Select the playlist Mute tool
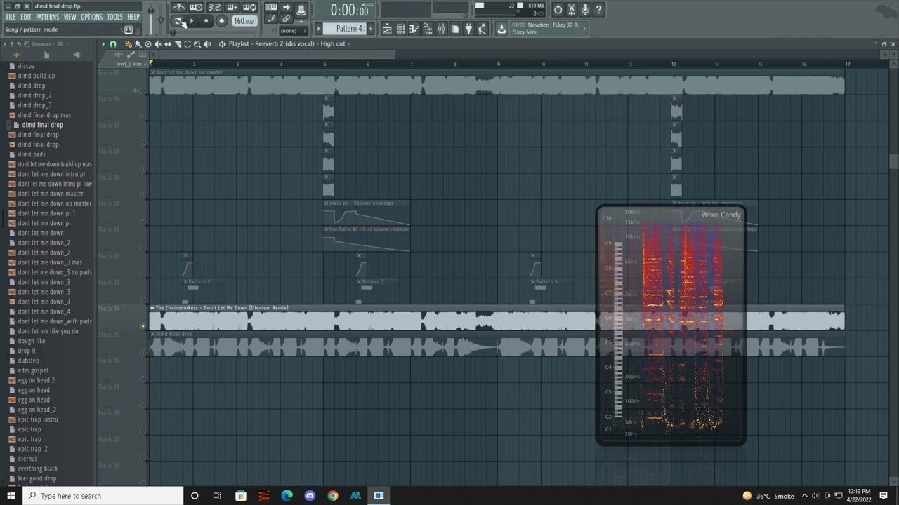Screen dimensions: 899x505 (x=157, y=44)
